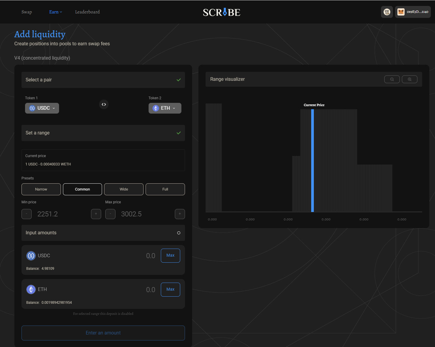435x347 pixels.
Task: Open the scroll icon button in header
Action: [x=387, y=12]
